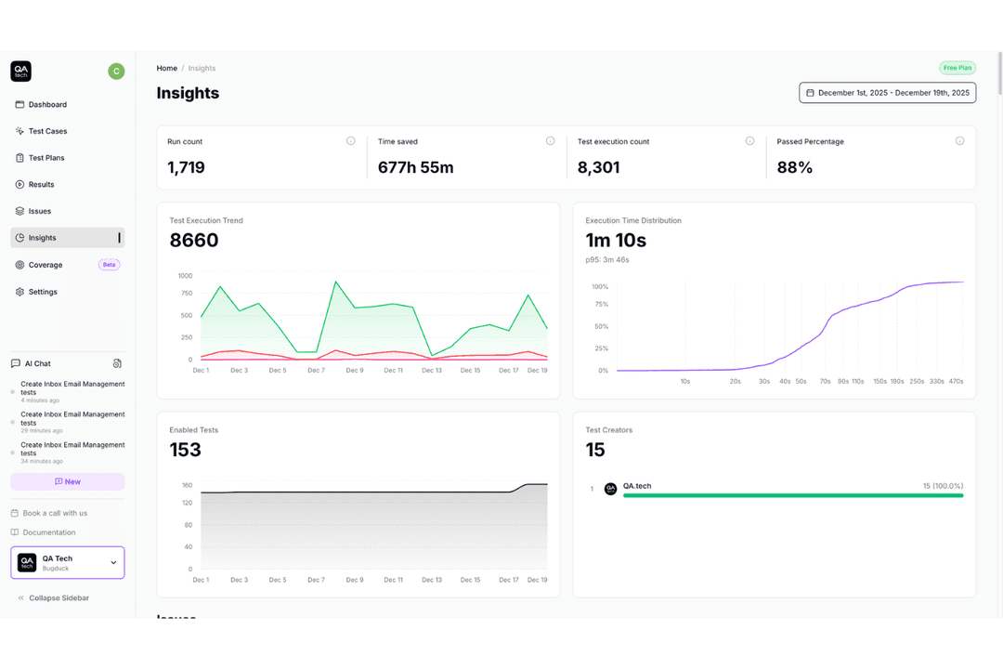Open the December date range picker
This screenshot has width=1003, height=669.
pyautogui.click(x=887, y=93)
